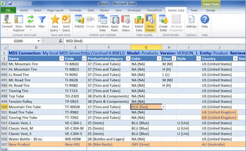Click the Publish icon

pos(80,19)
